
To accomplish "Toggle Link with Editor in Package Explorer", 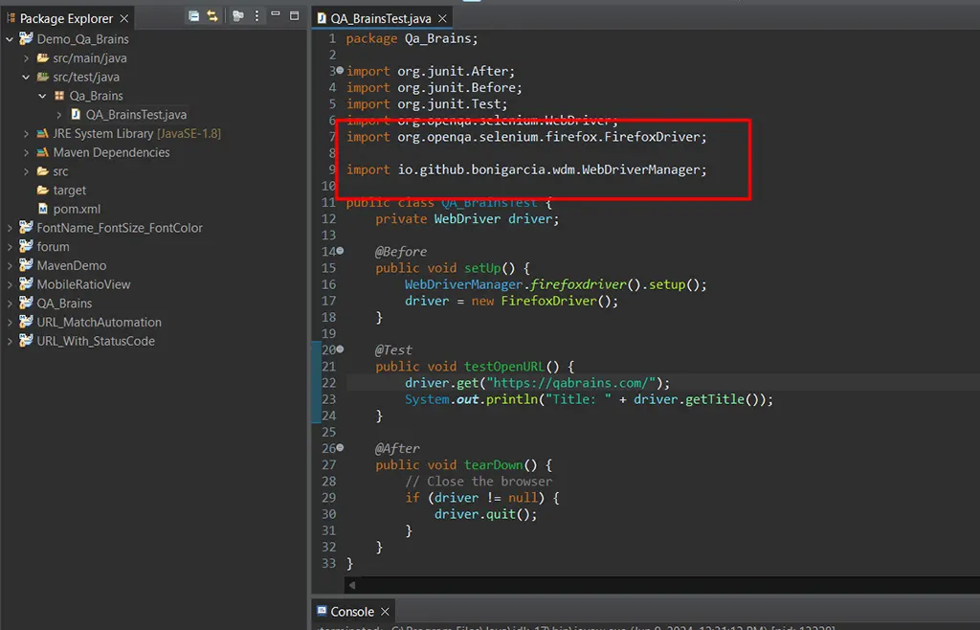I will 212,16.
